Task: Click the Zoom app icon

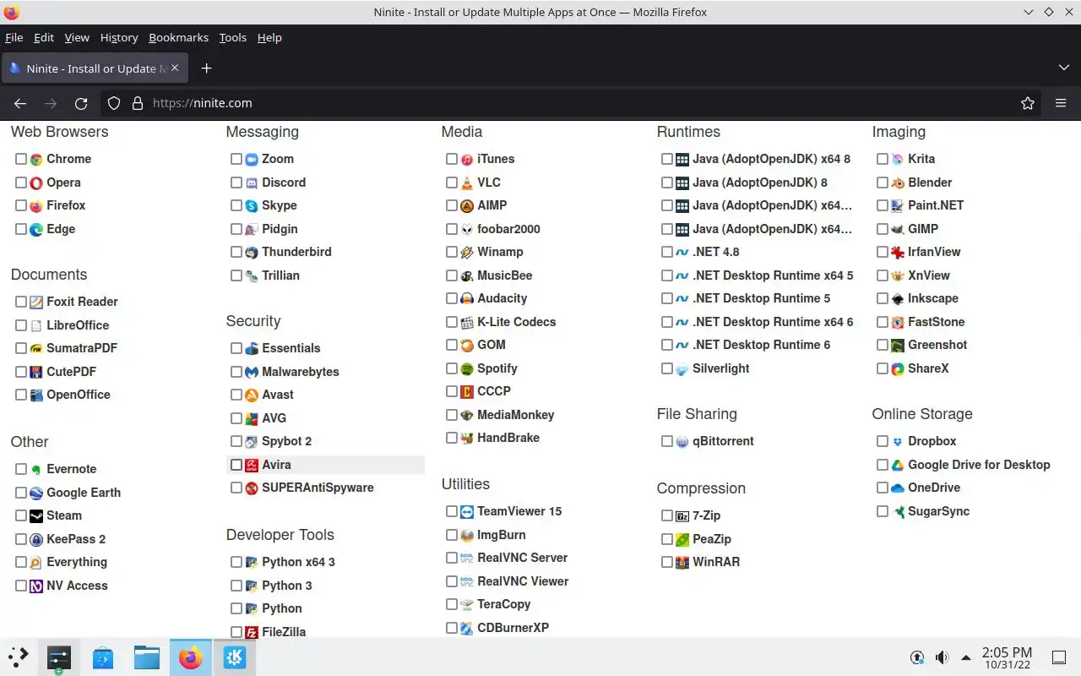Action: coord(252,159)
